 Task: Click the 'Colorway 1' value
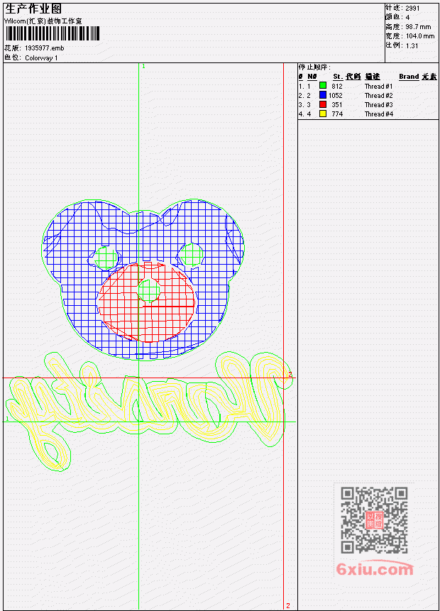[41, 58]
